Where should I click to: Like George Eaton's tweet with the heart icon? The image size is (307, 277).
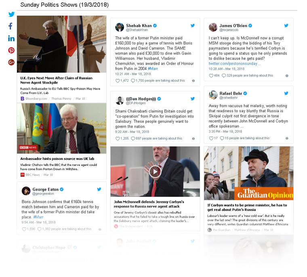(24, 229)
